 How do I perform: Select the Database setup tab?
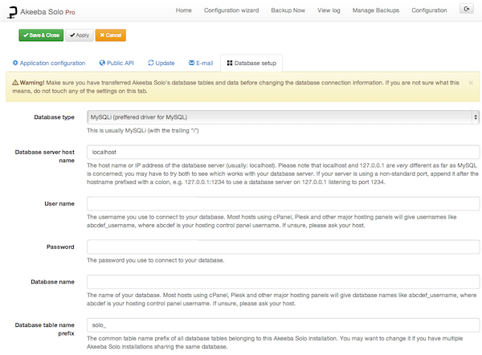(x=251, y=63)
